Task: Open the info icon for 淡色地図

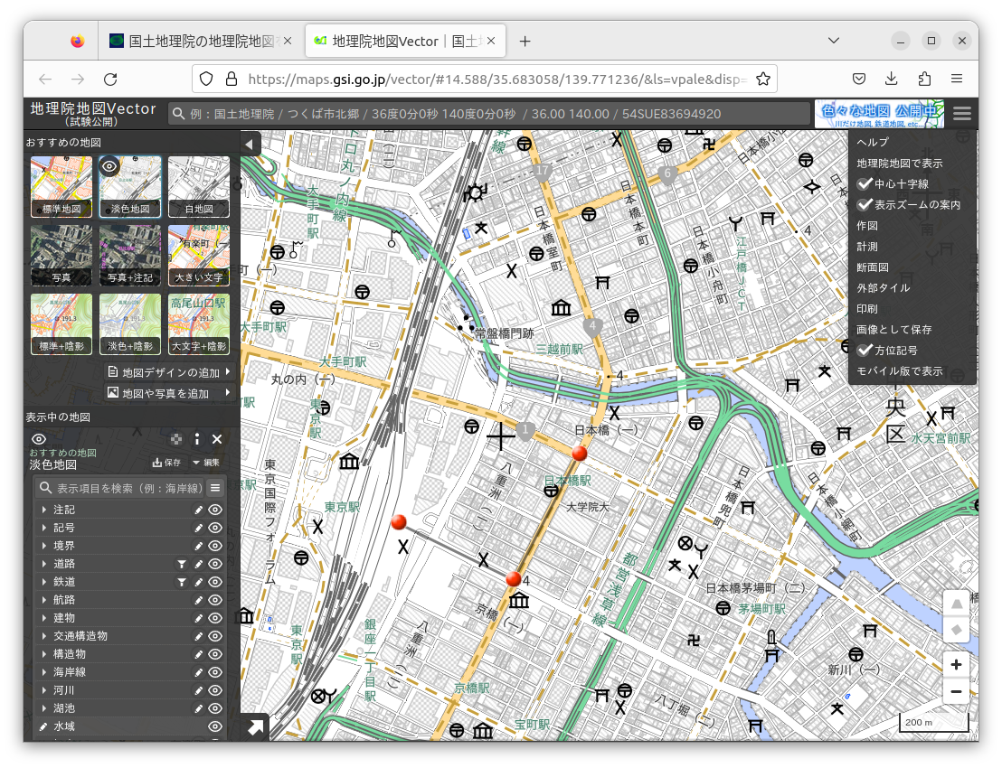Action: pos(197,439)
